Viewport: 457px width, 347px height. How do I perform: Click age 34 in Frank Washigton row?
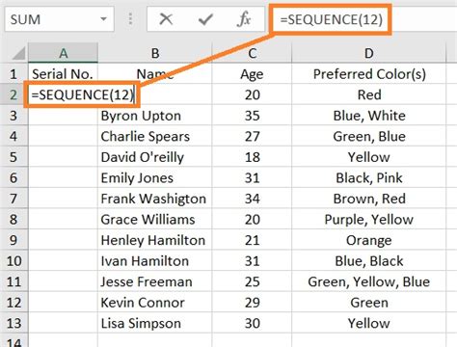coord(252,199)
